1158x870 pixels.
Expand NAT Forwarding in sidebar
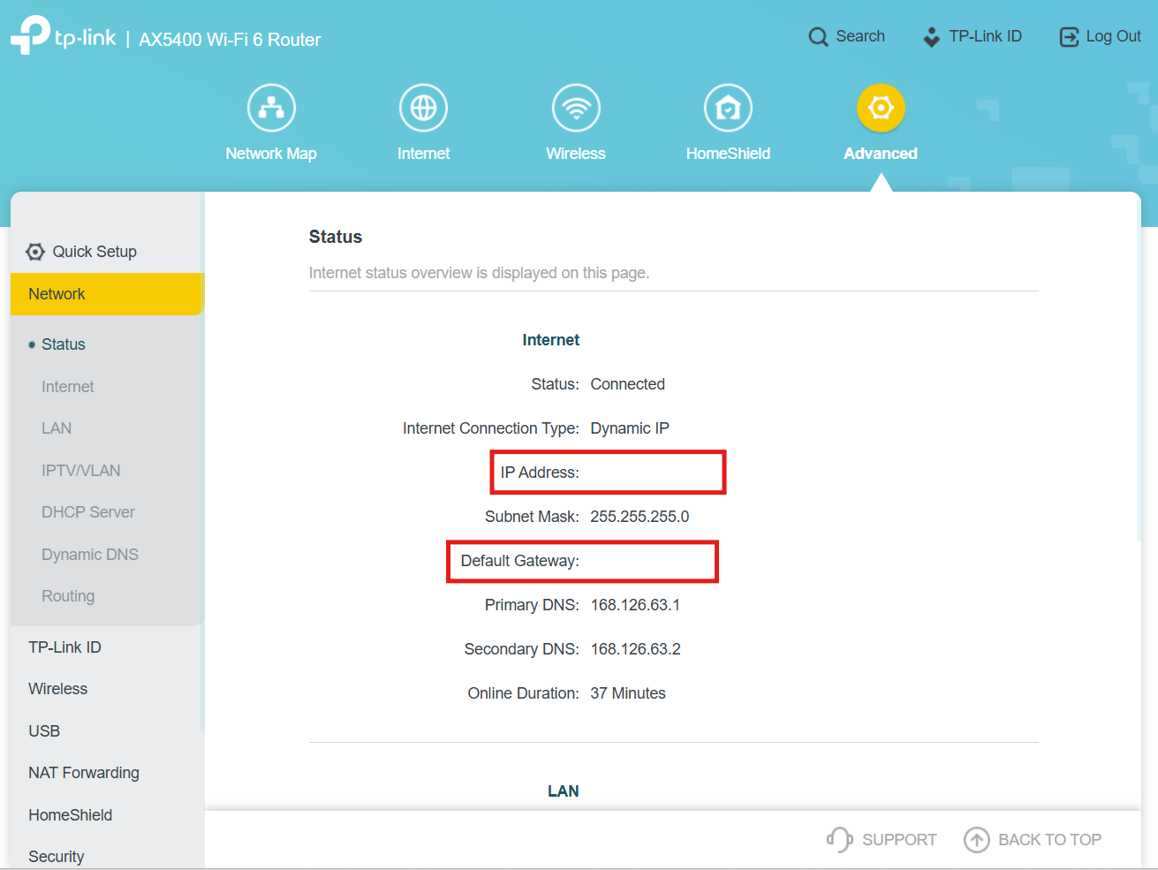tap(84, 773)
